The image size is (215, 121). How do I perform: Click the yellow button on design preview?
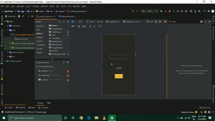click(x=119, y=76)
